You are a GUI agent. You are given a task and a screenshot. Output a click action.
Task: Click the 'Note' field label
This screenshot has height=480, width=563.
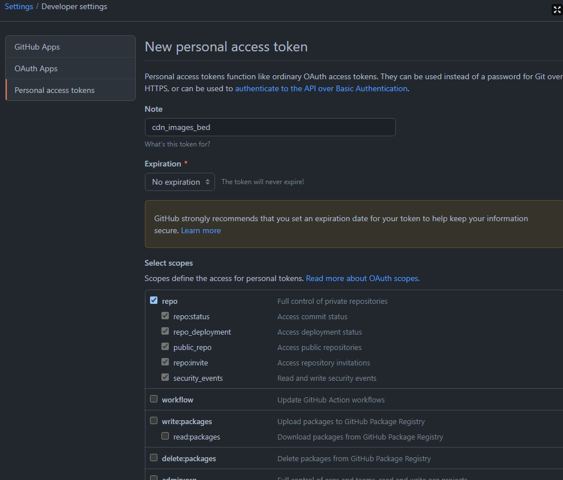153,109
